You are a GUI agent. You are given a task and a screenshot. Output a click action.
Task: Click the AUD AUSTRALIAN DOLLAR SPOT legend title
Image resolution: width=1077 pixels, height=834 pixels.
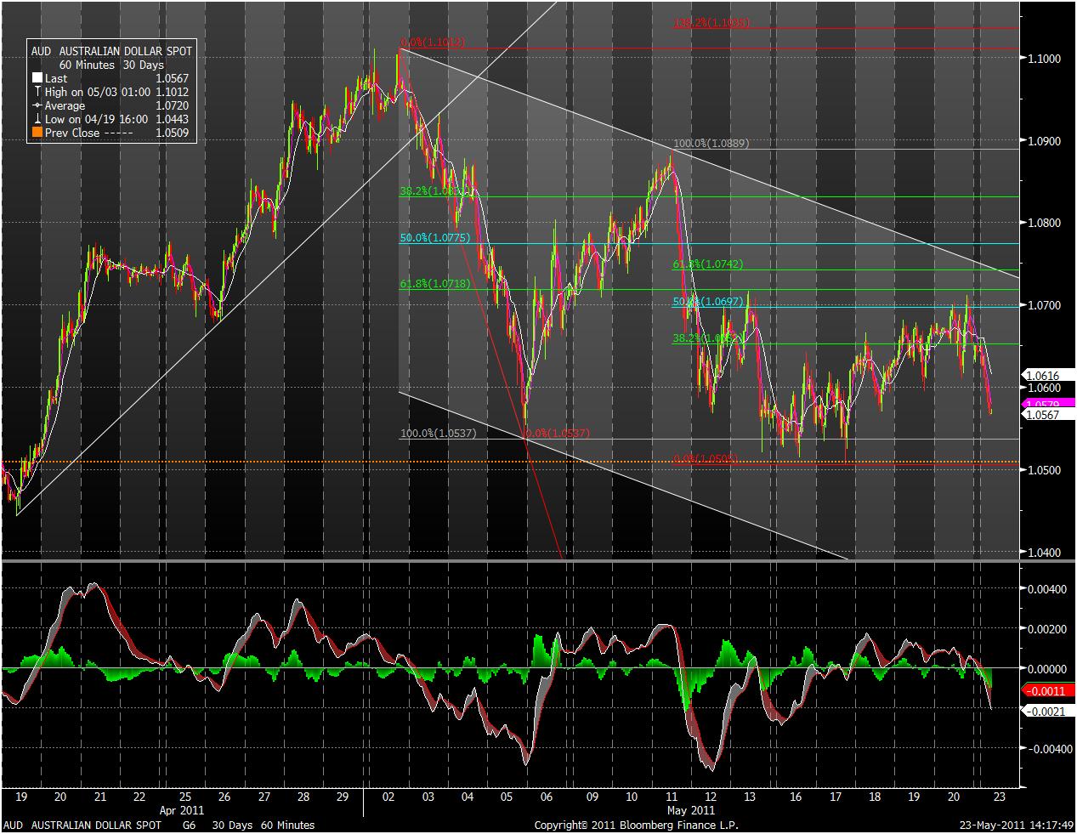coord(111,51)
